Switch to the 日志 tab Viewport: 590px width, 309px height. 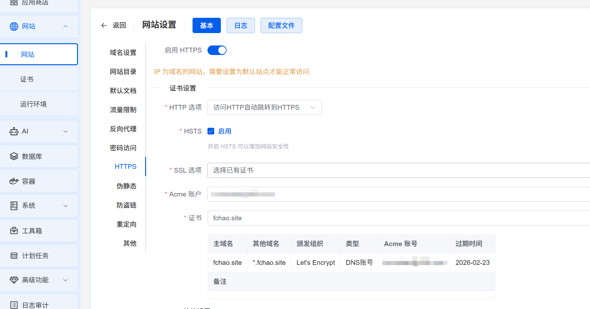(241, 25)
